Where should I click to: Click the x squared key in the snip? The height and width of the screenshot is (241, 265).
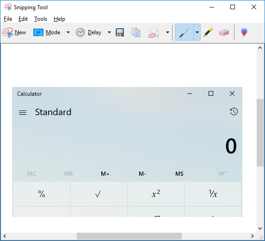(x=156, y=194)
